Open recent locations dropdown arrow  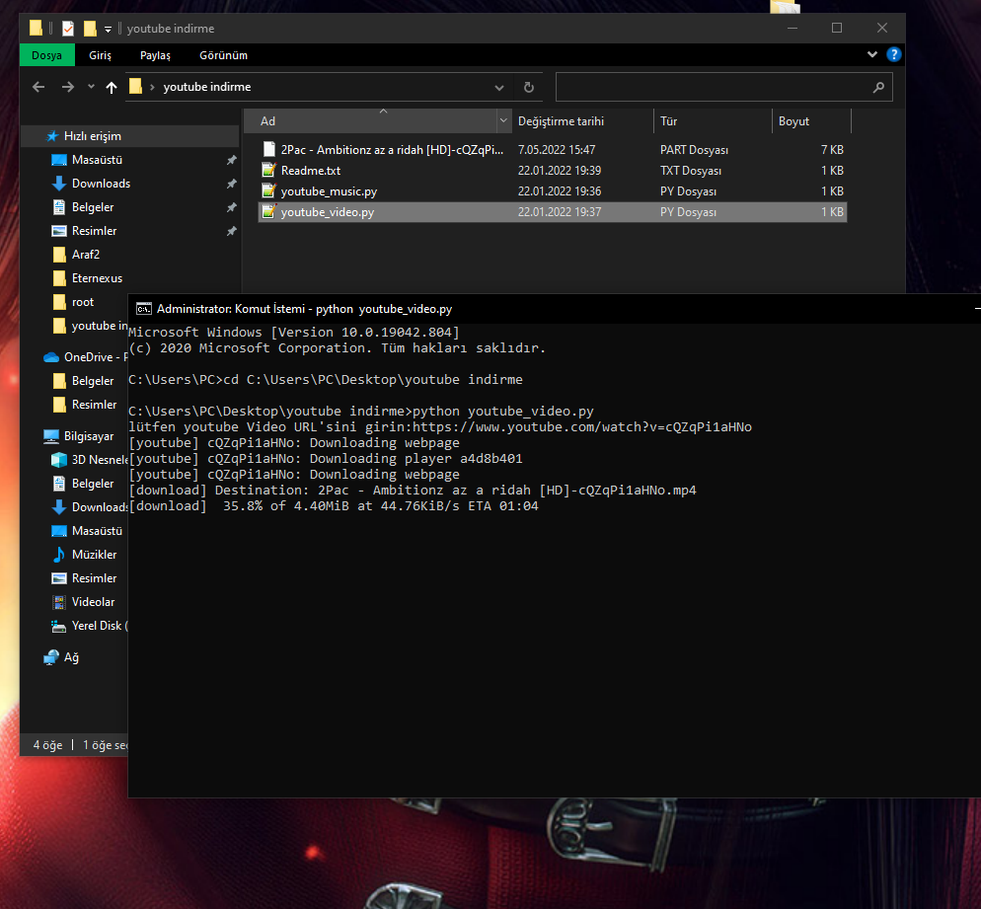tap(92, 87)
